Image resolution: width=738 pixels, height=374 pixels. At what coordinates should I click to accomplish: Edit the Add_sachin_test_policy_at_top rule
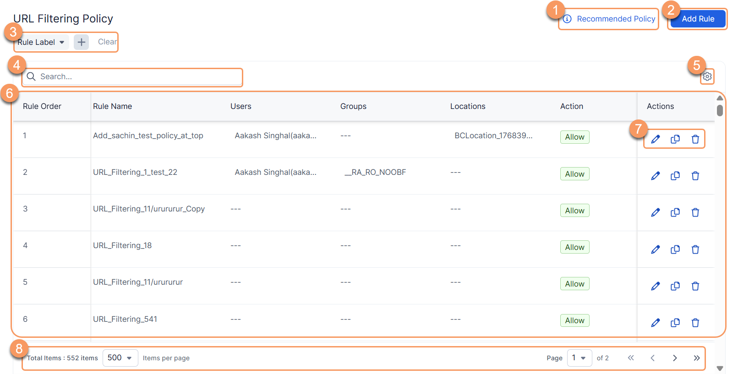click(x=656, y=139)
